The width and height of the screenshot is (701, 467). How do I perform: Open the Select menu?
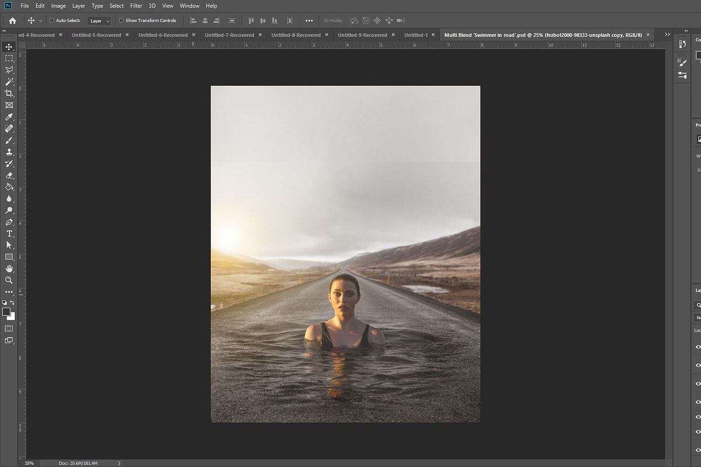click(116, 6)
